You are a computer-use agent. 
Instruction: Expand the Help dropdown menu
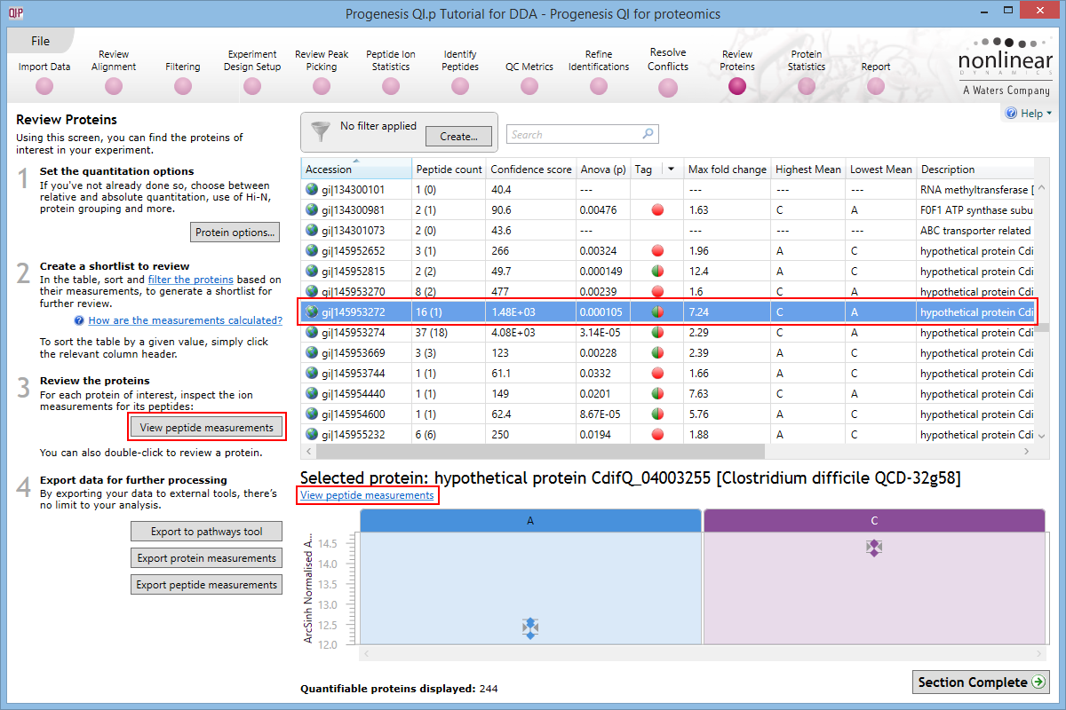1029,114
